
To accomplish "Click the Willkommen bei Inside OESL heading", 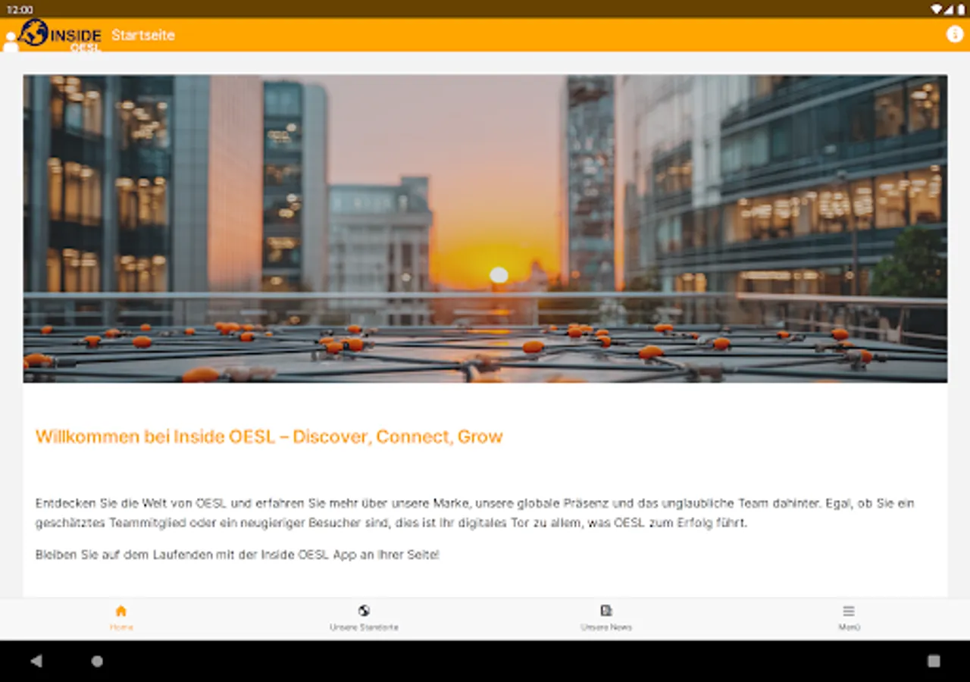I will click(x=269, y=436).
